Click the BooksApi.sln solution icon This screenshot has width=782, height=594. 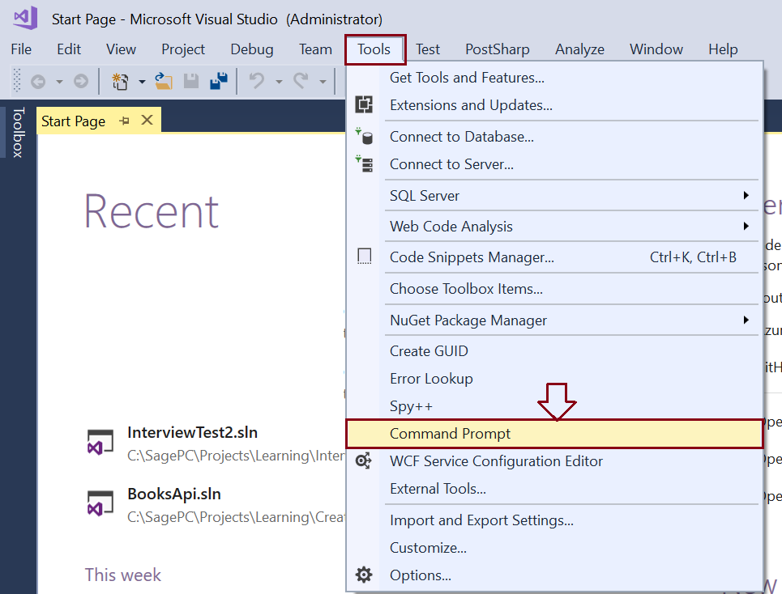(x=100, y=504)
